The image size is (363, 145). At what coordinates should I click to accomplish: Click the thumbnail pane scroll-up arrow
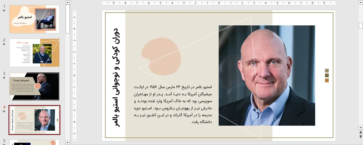click(67, 3)
